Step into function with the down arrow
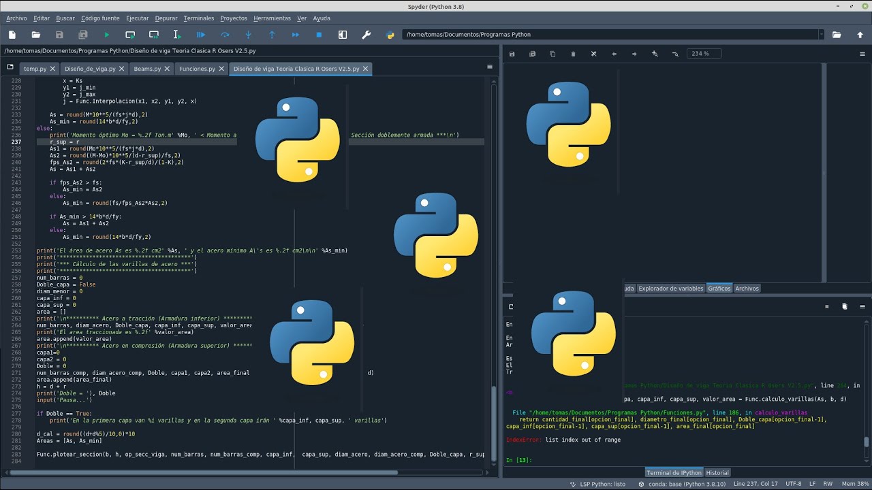This screenshot has height=490, width=872. pos(248,35)
